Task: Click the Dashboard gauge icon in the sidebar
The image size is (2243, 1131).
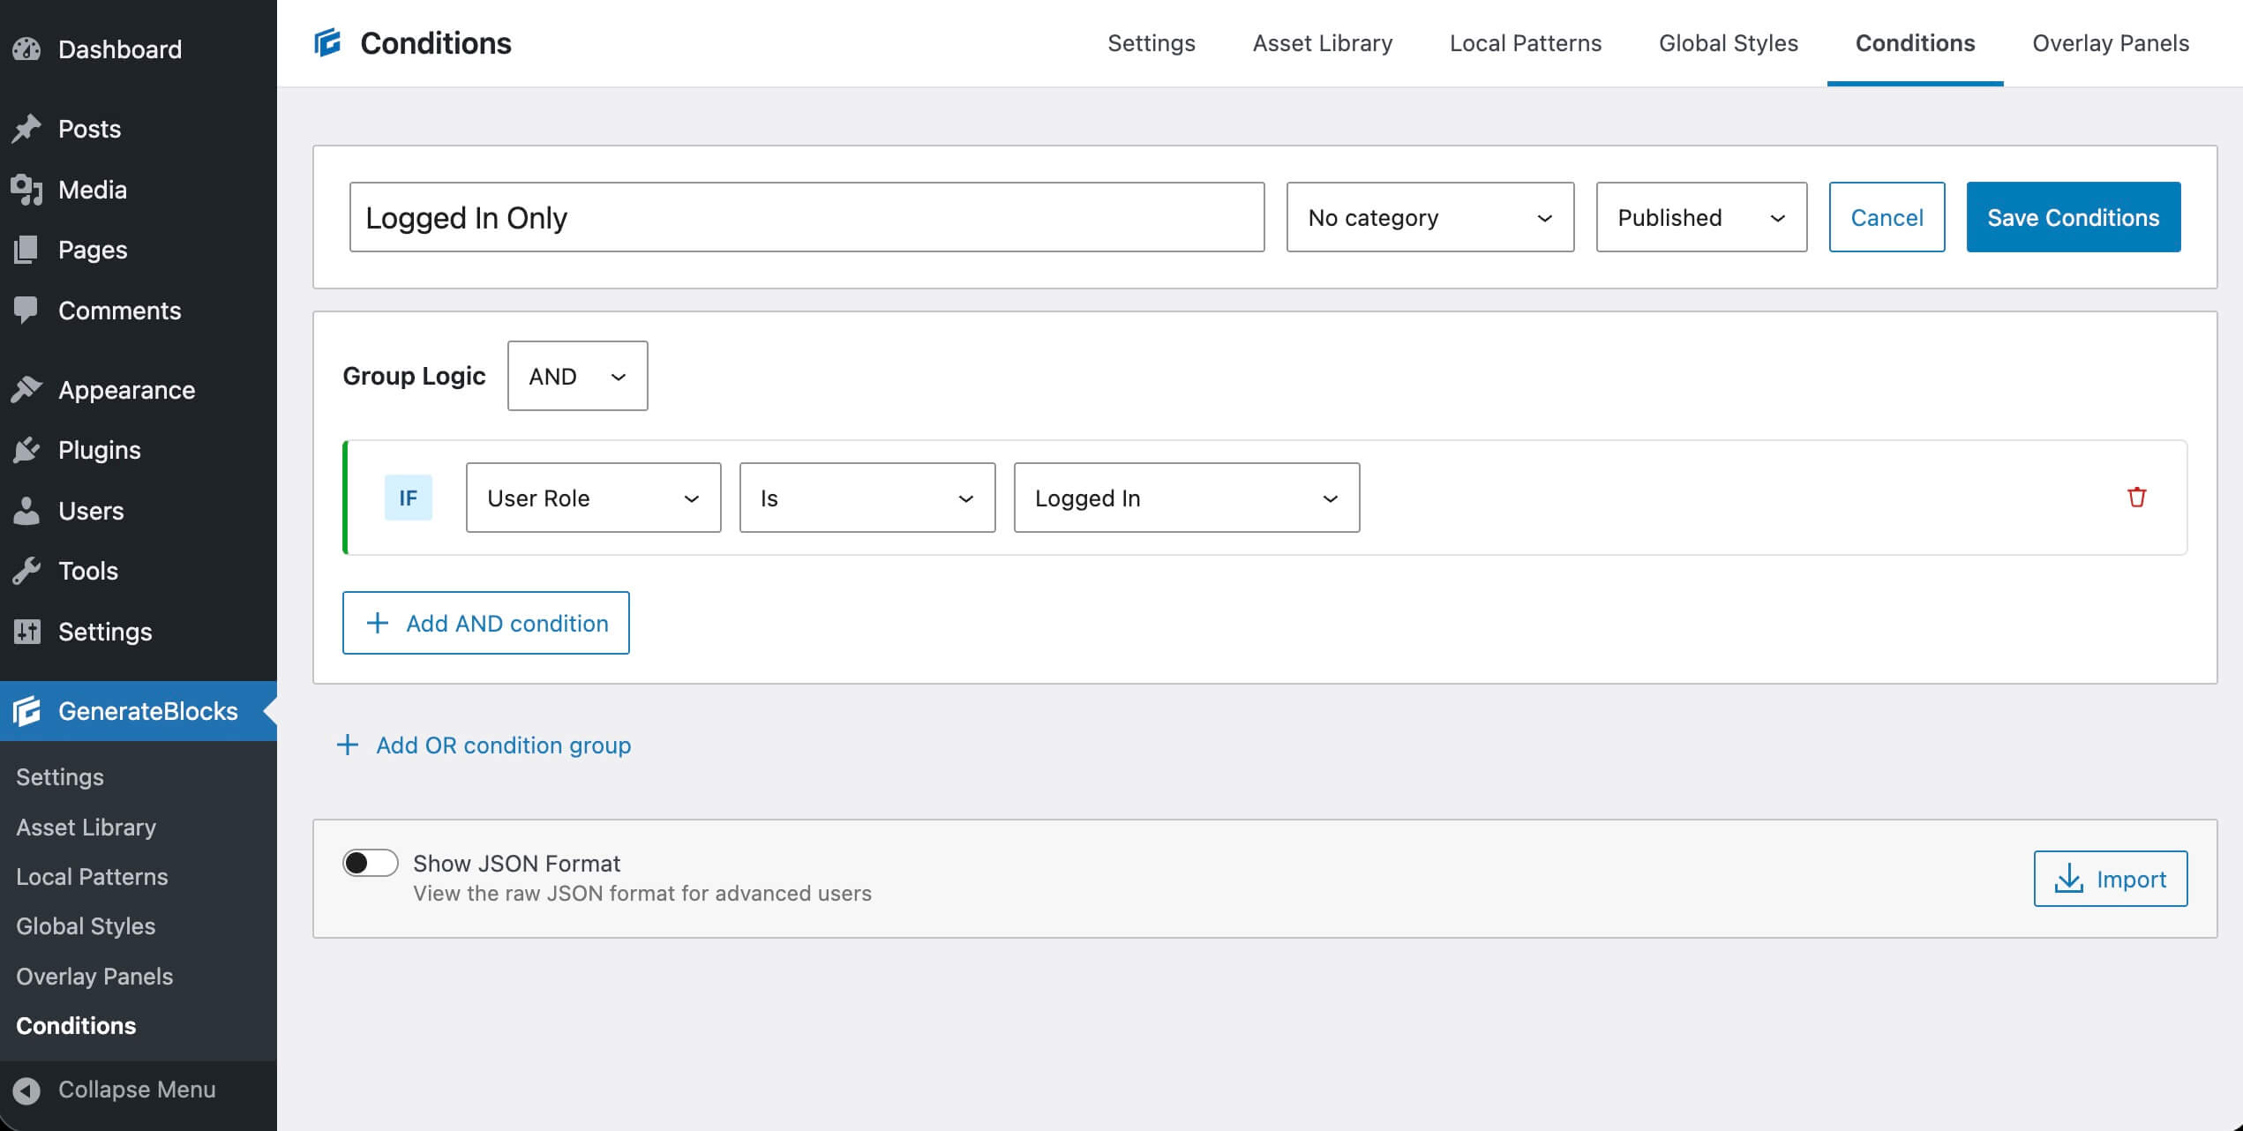Action: point(26,49)
